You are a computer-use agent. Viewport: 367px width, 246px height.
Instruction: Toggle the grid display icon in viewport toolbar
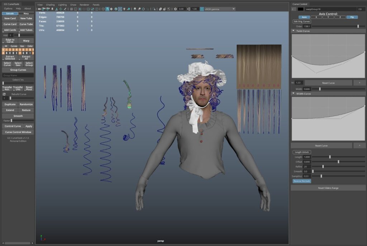point(71,9)
